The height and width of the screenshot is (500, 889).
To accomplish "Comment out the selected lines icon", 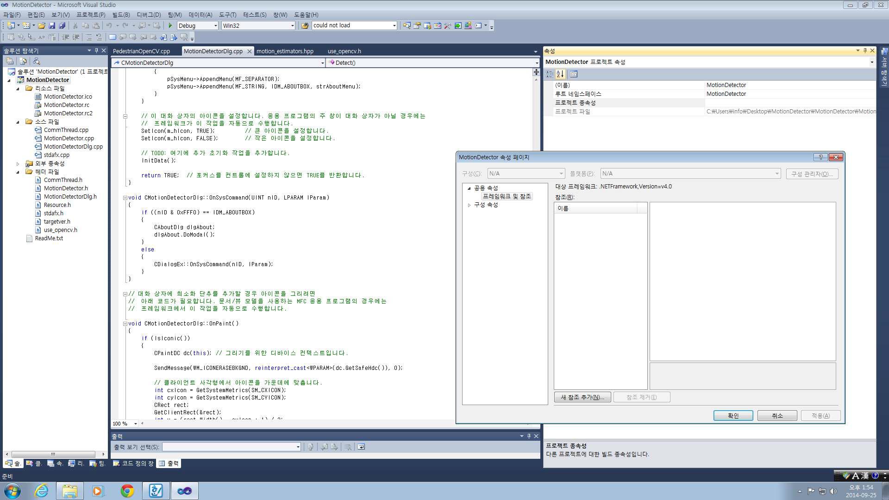I will coord(89,37).
